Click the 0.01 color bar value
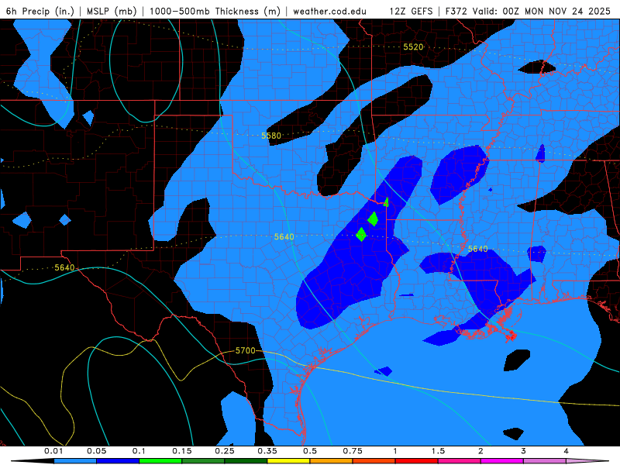Image resolution: width=620 pixels, height=465 pixels. [x=53, y=451]
